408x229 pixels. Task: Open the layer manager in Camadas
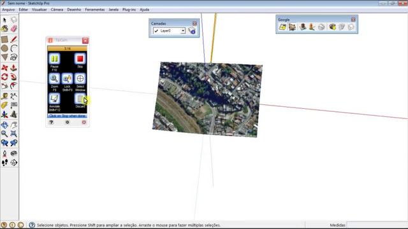tap(192, 31)
